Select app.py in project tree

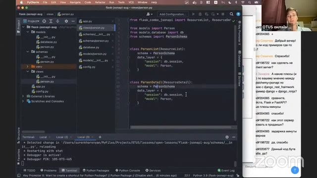click(41, 87)
